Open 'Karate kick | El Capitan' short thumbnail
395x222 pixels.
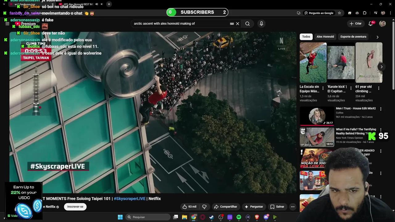click(x=341, y=63)
